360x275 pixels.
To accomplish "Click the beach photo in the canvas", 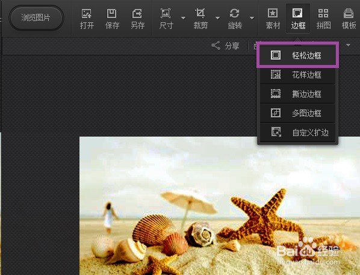I will [220, 206].
